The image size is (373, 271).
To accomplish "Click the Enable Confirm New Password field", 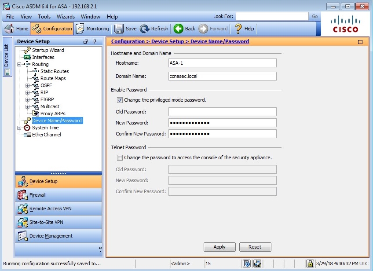I will point(223,134).
